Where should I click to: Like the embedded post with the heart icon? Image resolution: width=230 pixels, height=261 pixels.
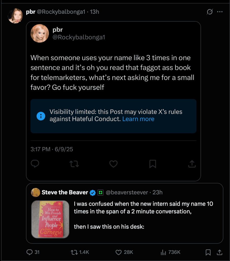point(113,164)
